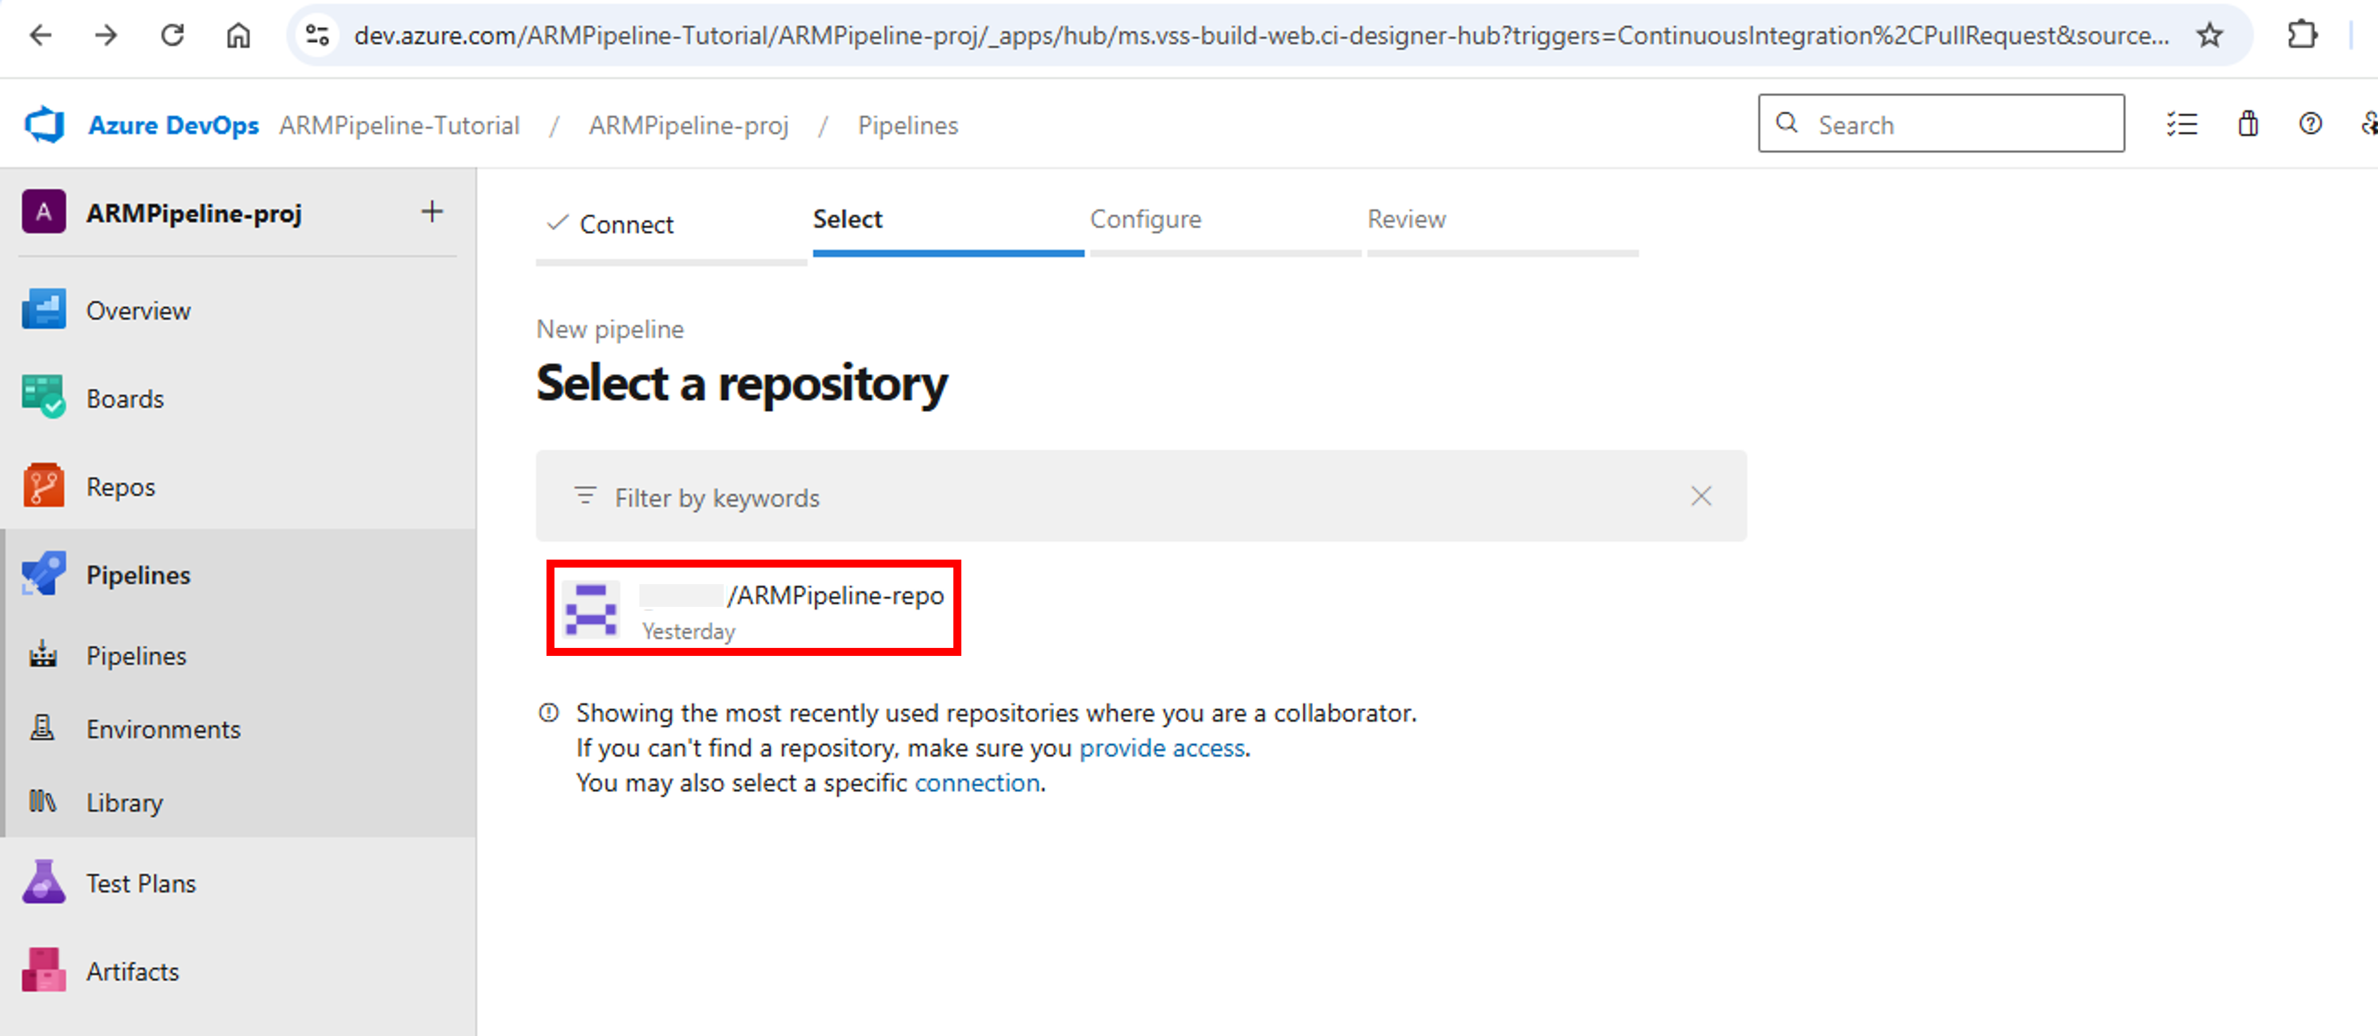
Task: Select the Pipelines rocket icon in sidebar
Action: (x=43, y=573)
